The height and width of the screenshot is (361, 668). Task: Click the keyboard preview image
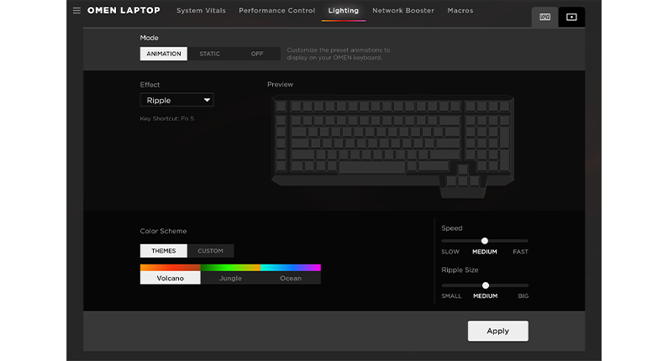tap(392, 146)
